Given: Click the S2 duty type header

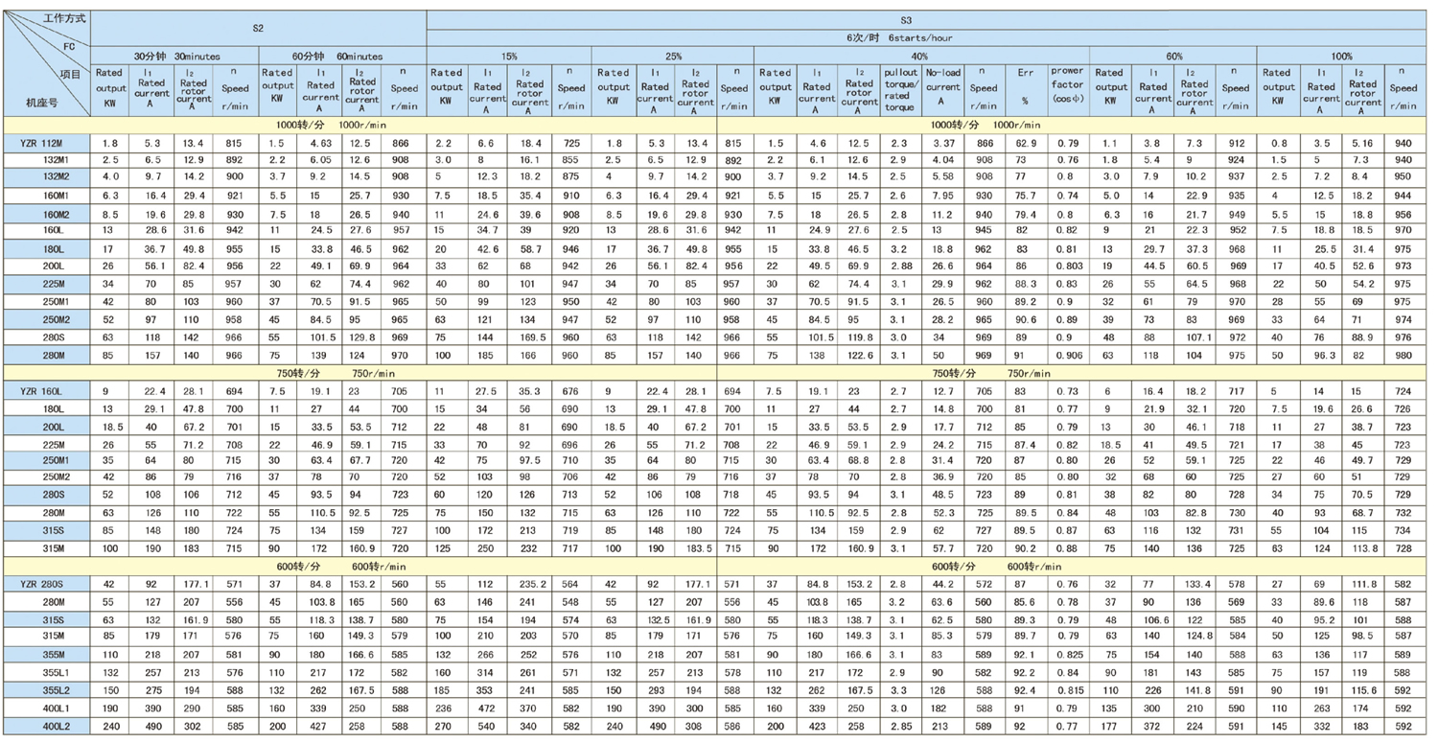Looking at the screenshot, I should pyautogui.click(x=258, y=28).
